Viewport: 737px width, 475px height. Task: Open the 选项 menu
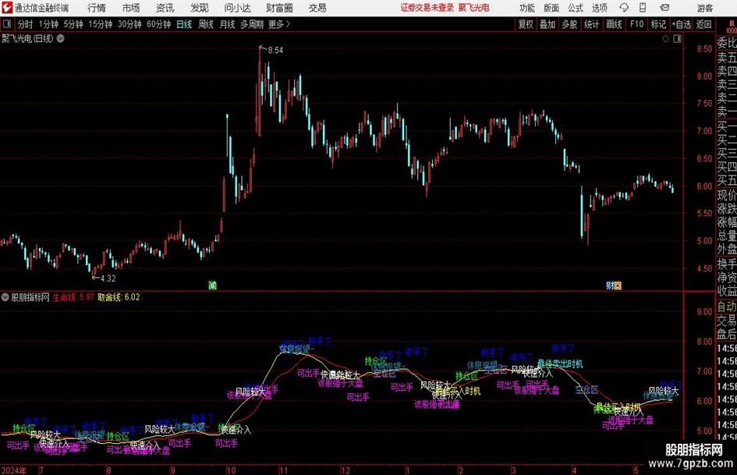599,8
